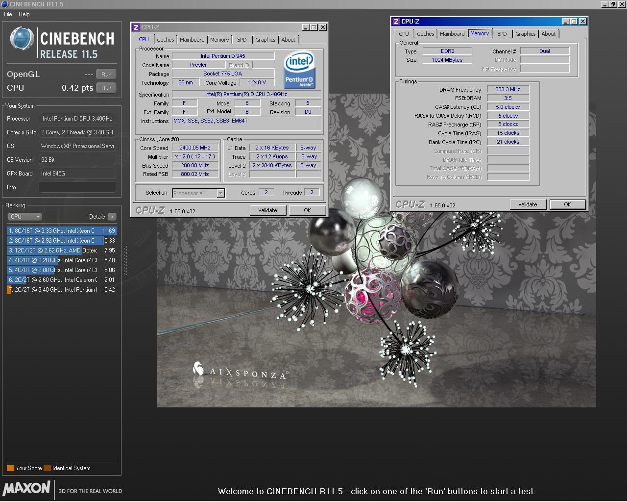Click the orange Your Score legend swatch
This screenshot has height=502, width=627.
point(10,468)
